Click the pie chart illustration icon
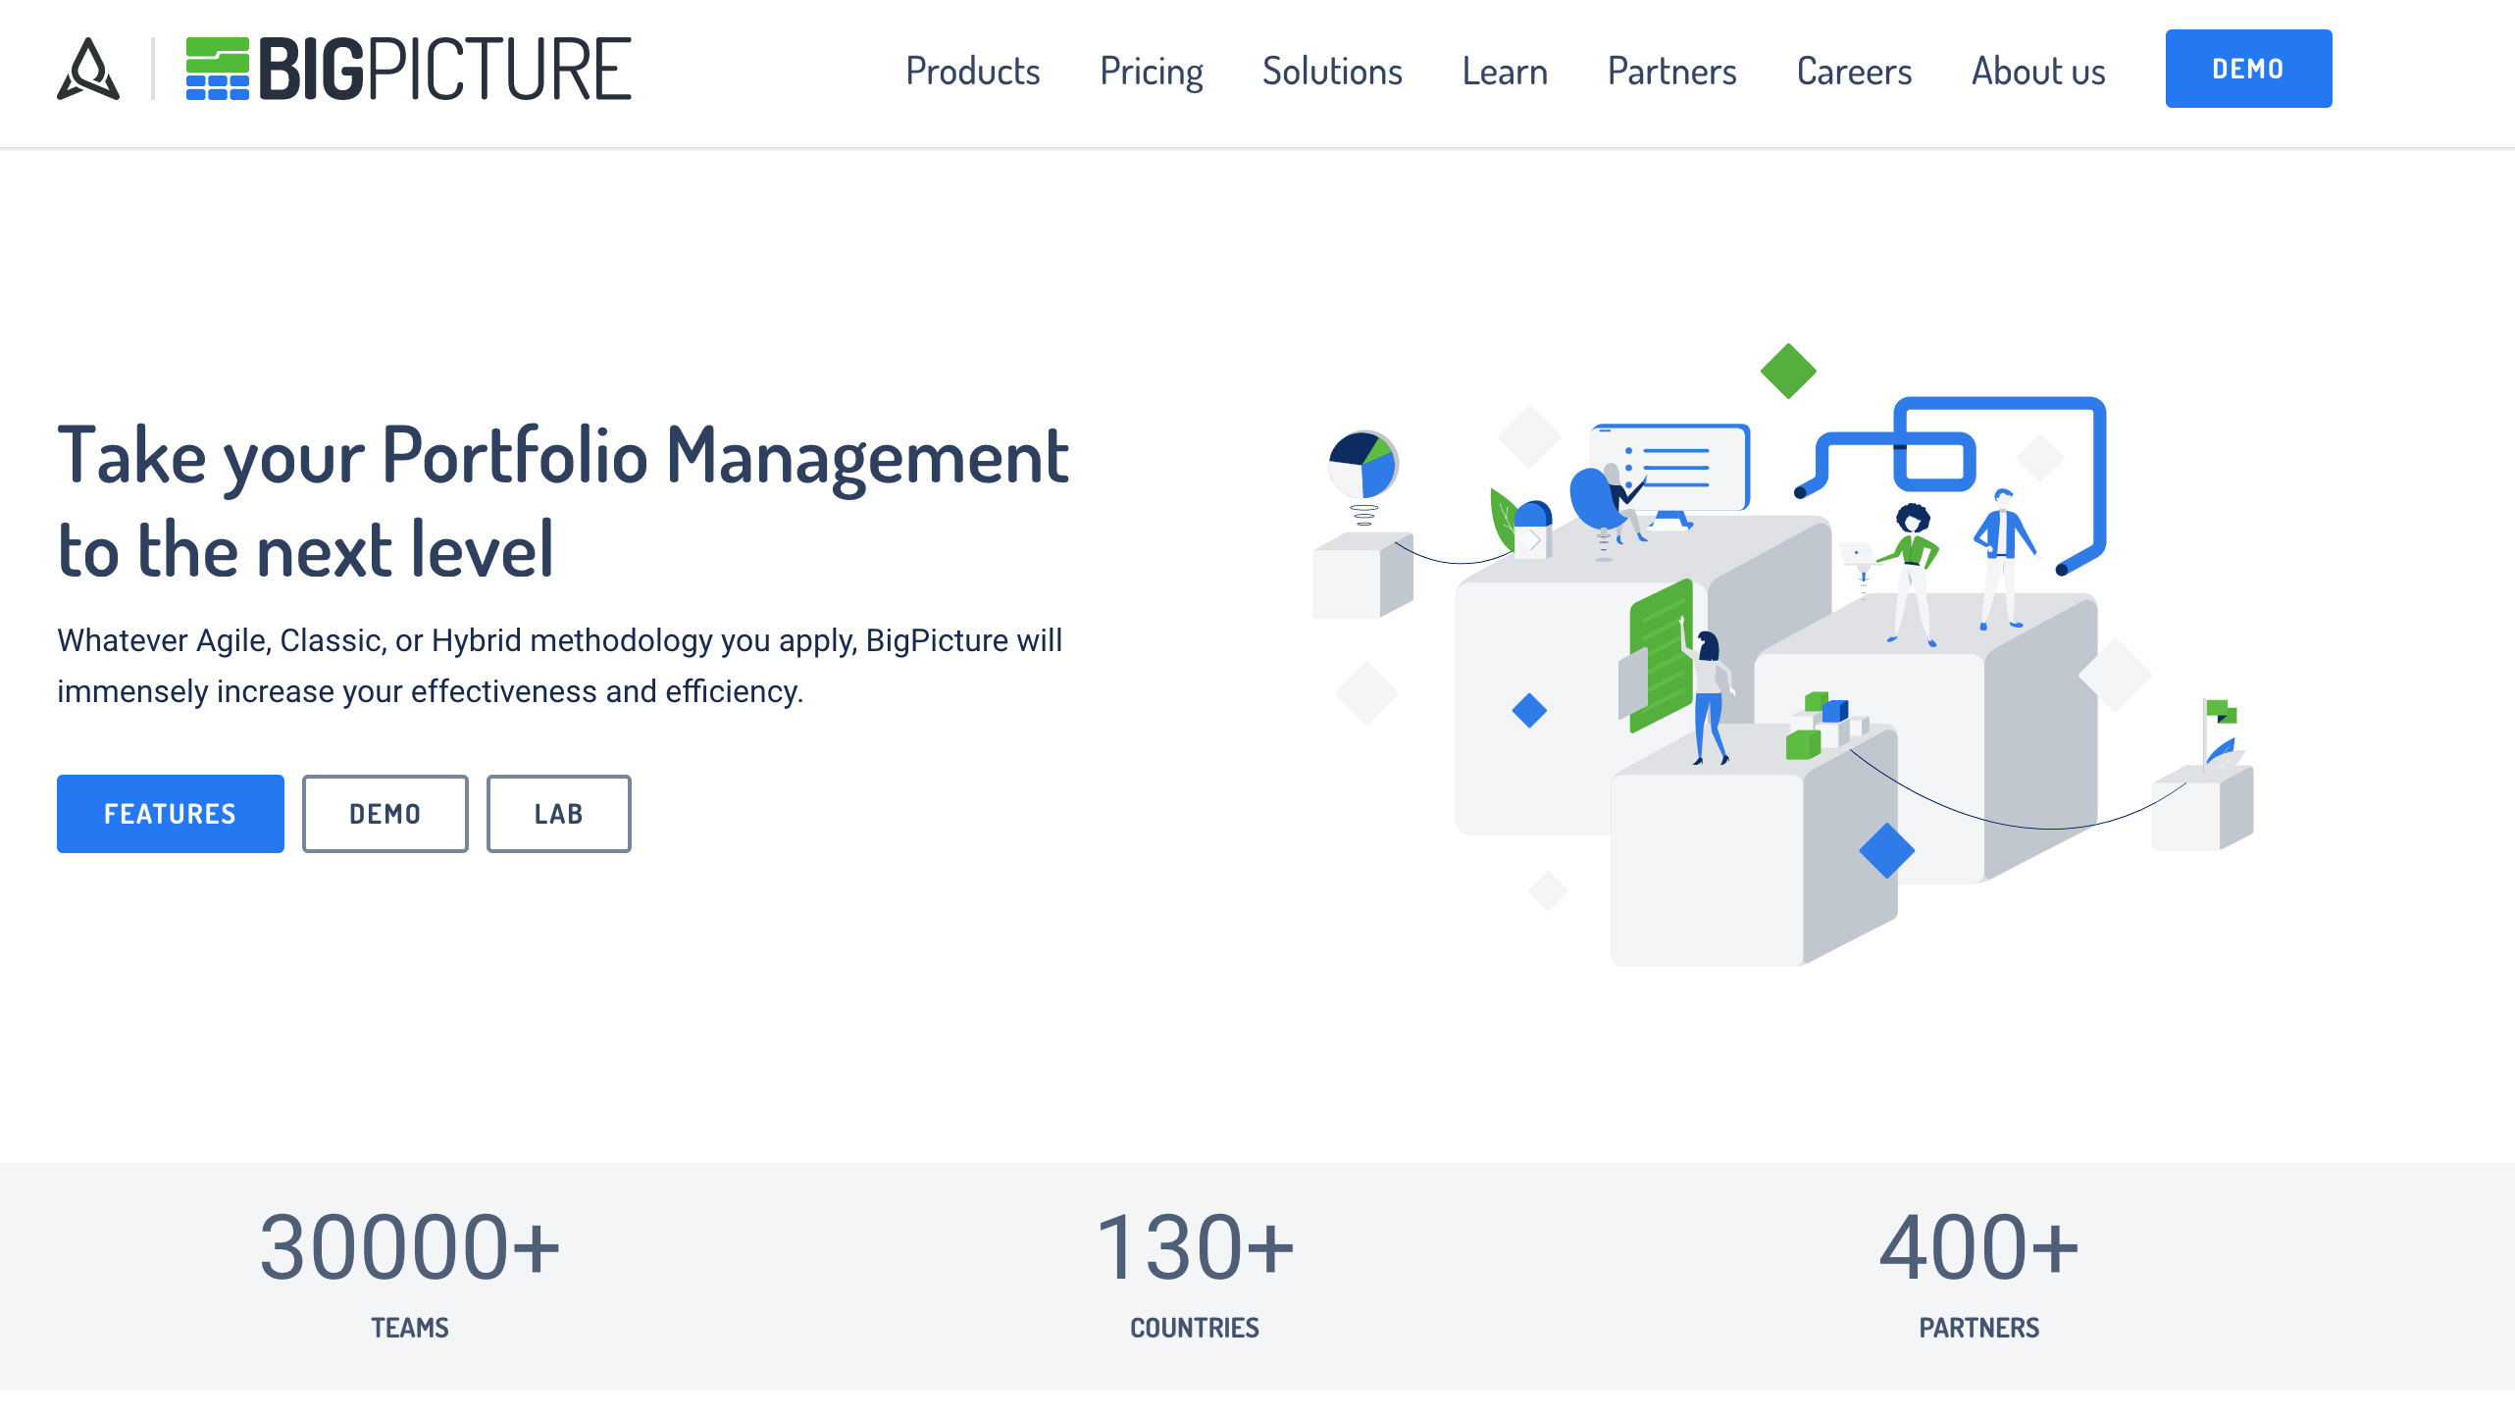 [1362, 465]
